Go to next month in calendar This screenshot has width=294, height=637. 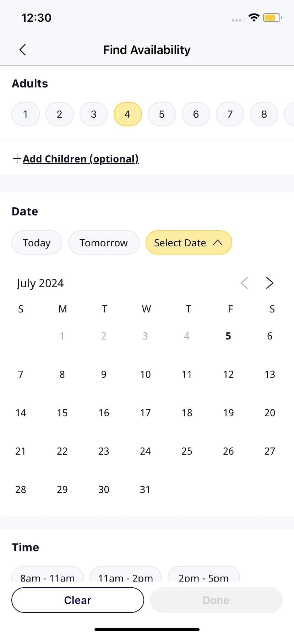point(270,283)
